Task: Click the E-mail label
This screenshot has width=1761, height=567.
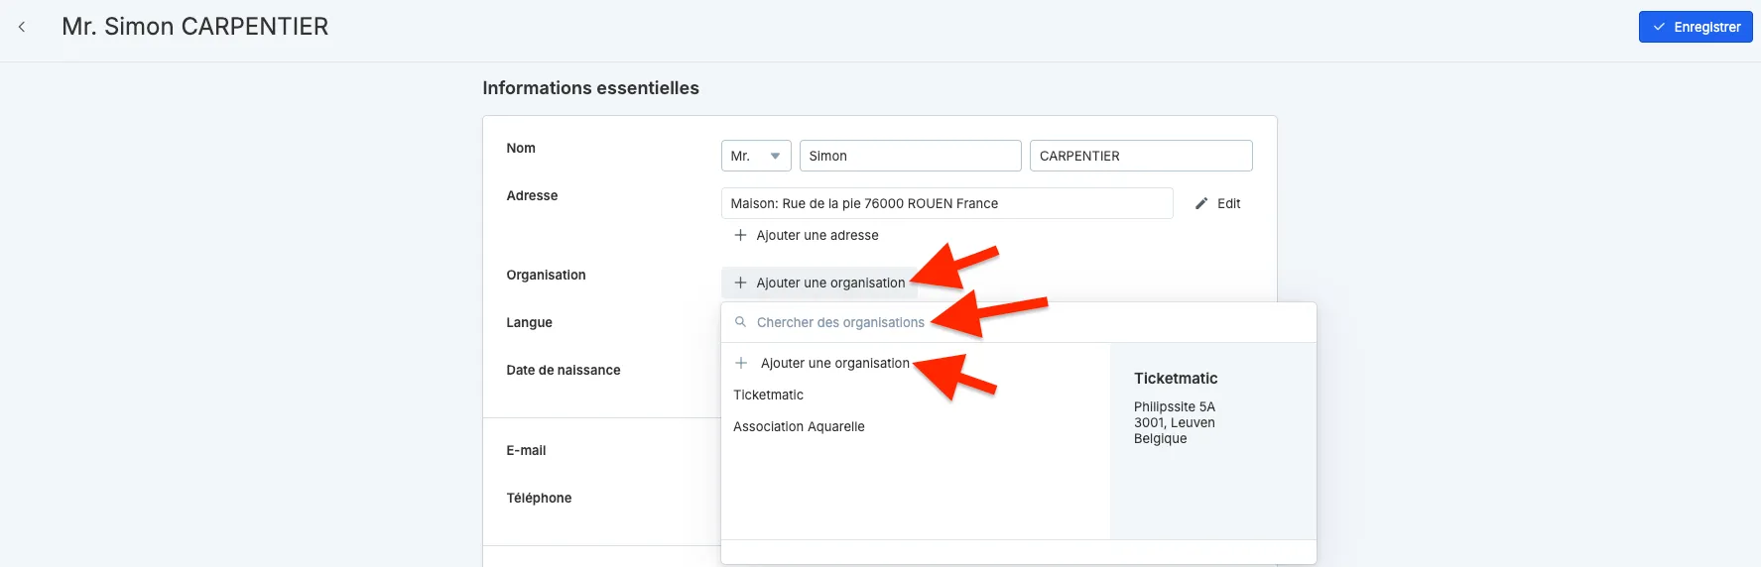Action: (x=526, y=450)
